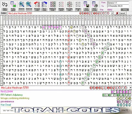Viewport: 132px width, 114px height.
Task: Click the row 7 header of the matrix
Action: click(x=1, y=53)
